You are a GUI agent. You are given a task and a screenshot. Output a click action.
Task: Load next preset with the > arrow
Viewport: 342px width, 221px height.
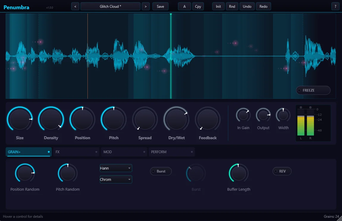tap(146, 7)
